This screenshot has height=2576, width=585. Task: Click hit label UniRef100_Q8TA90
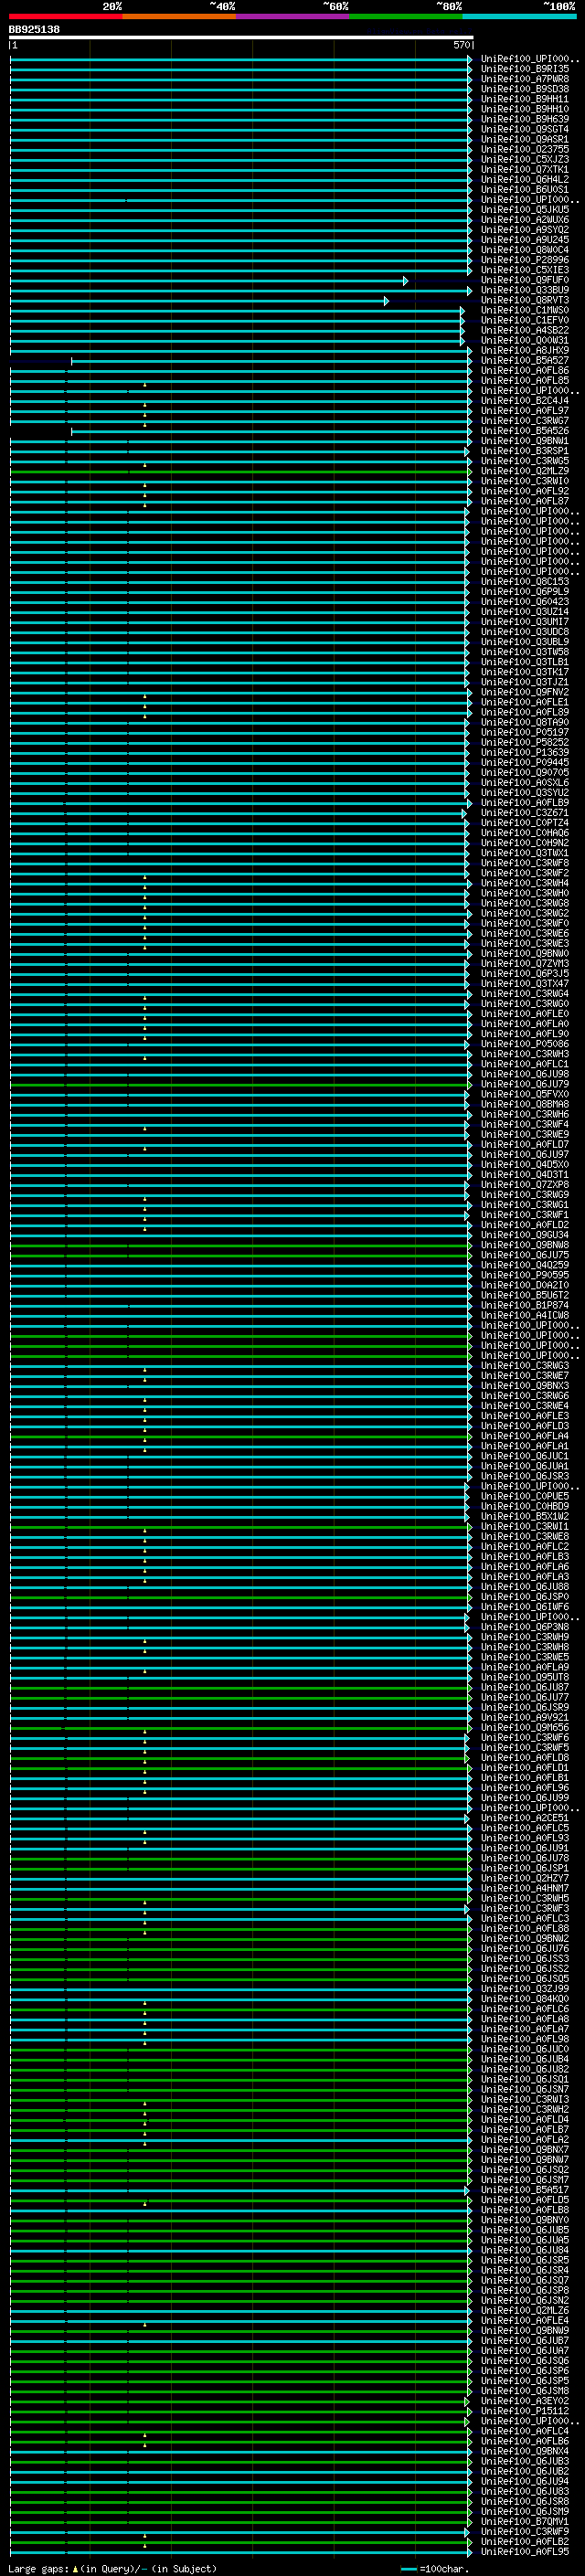(x=525, y=722)
